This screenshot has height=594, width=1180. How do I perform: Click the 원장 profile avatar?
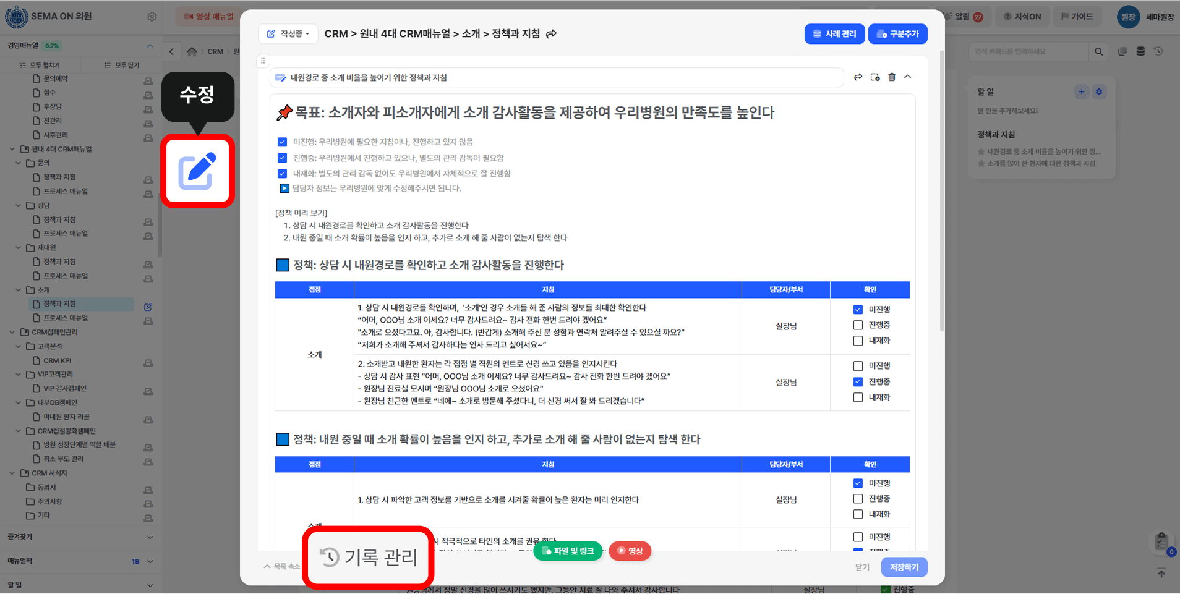tap(1128, 17)
